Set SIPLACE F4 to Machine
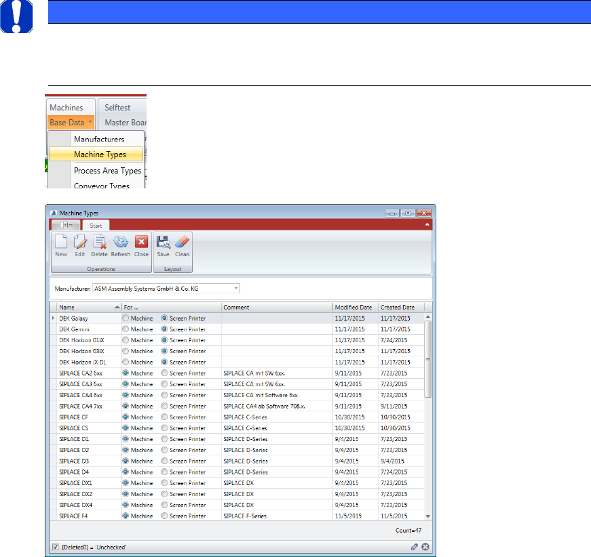This screenshot has width=591, height=557. click(126, 516)
